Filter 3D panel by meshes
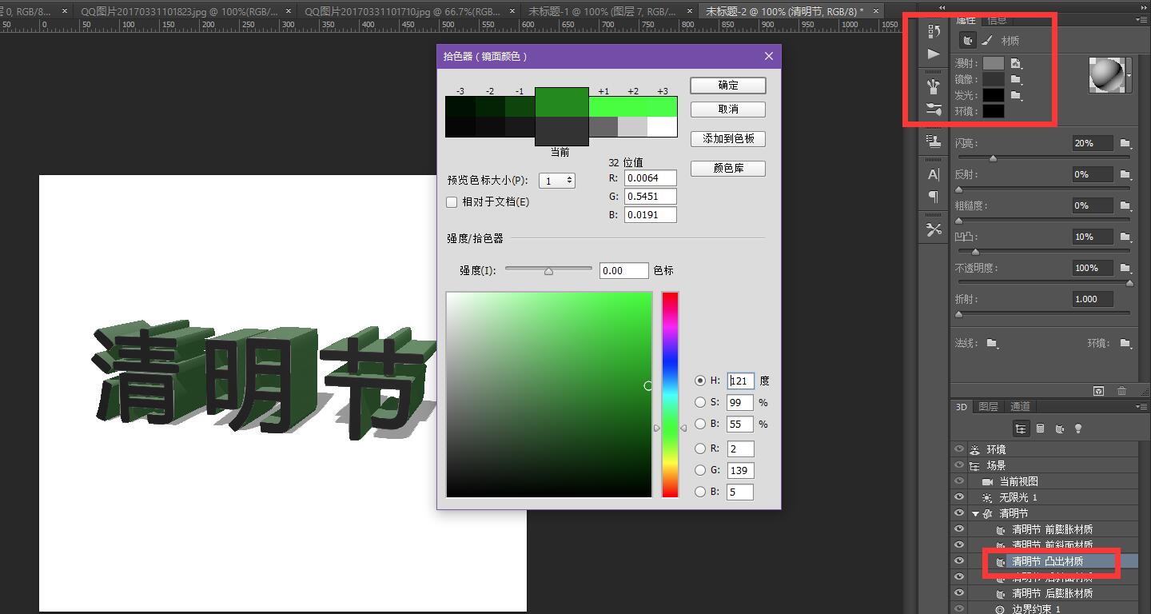This screenshot has width=1151, height=614. click(1040, 429)
